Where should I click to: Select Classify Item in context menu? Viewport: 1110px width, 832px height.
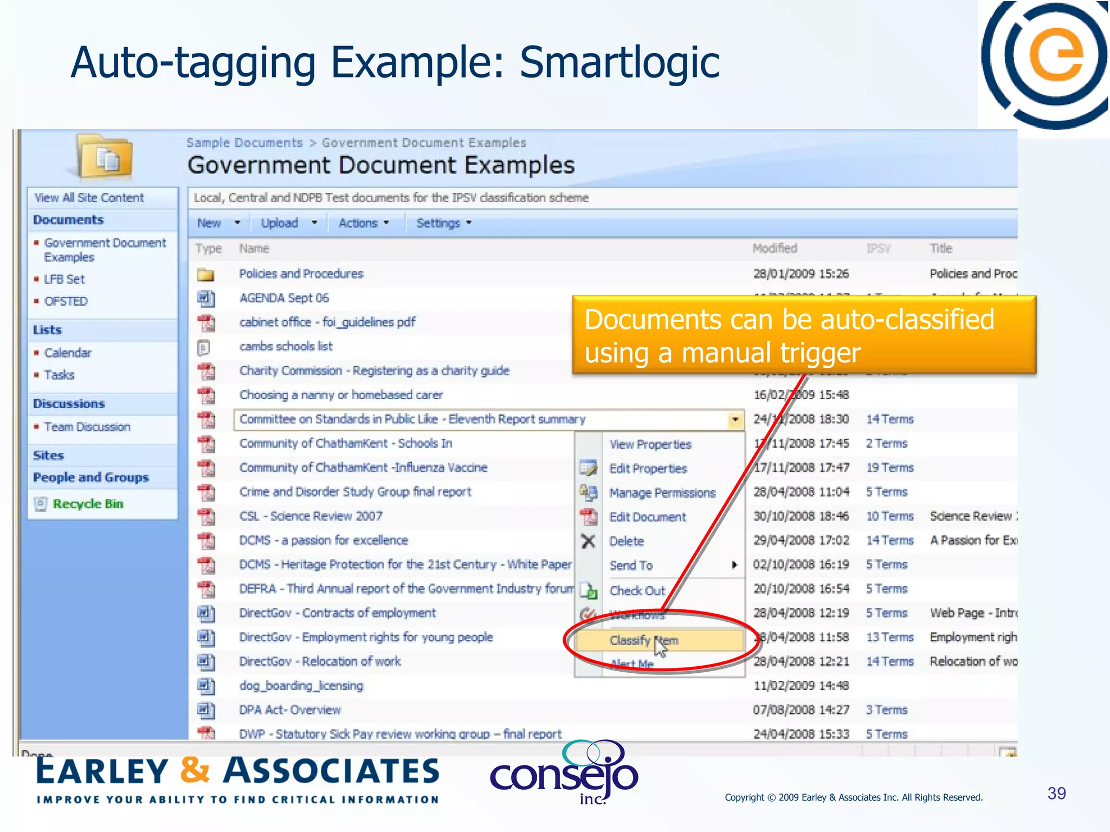tap(659, 641)
